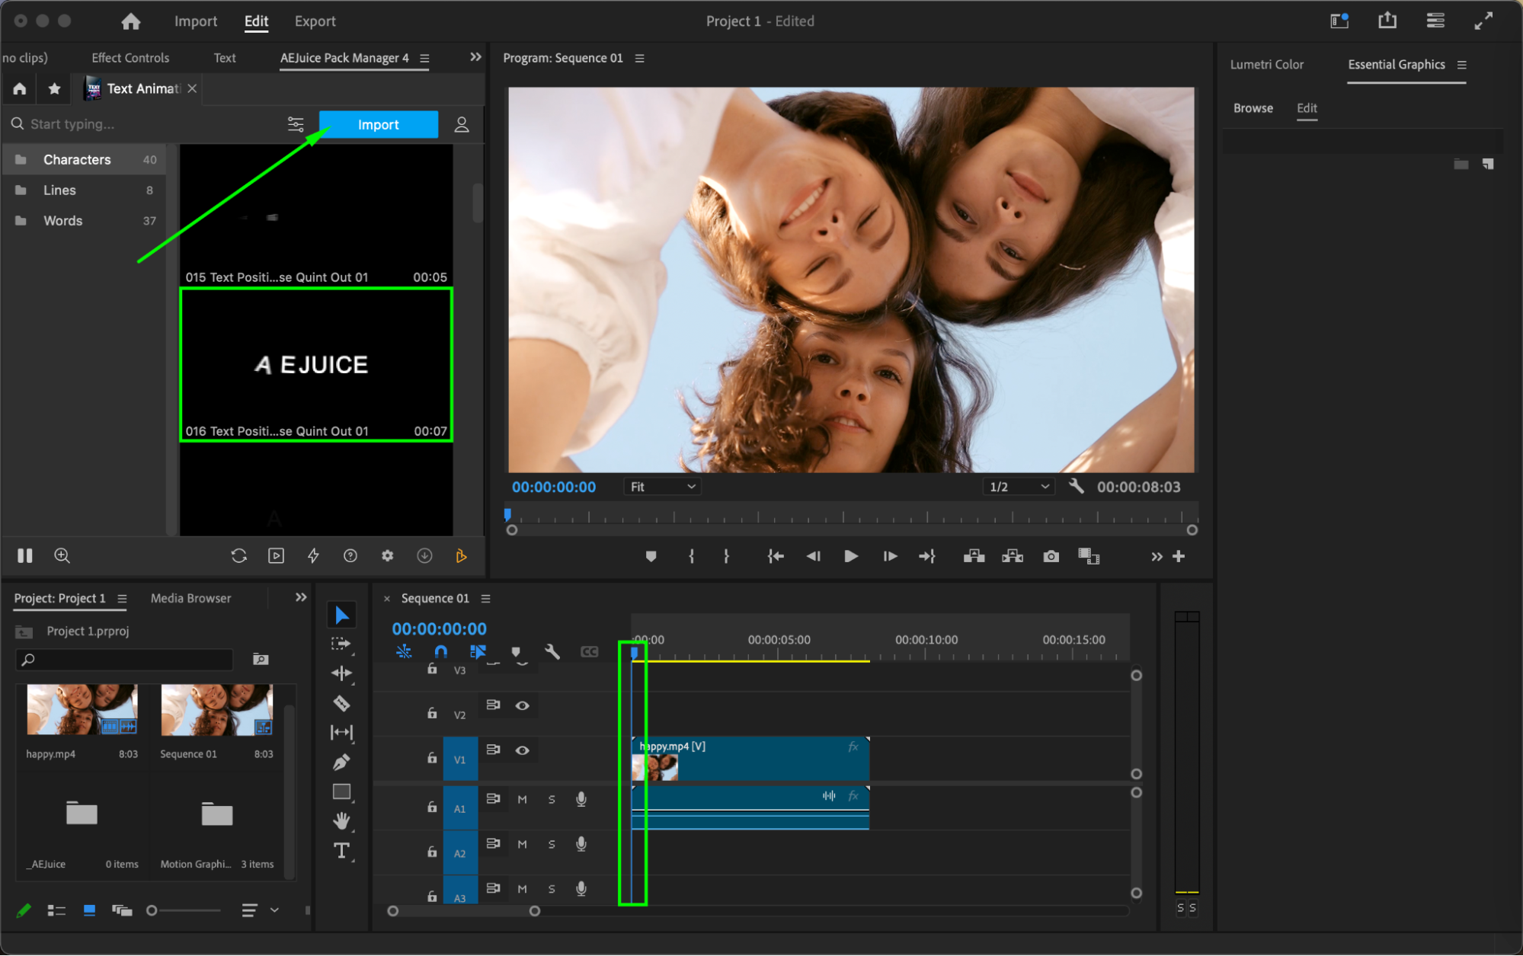Open the Lines folder
This screenshot has height=956, width=1523.
coord(59,190)
